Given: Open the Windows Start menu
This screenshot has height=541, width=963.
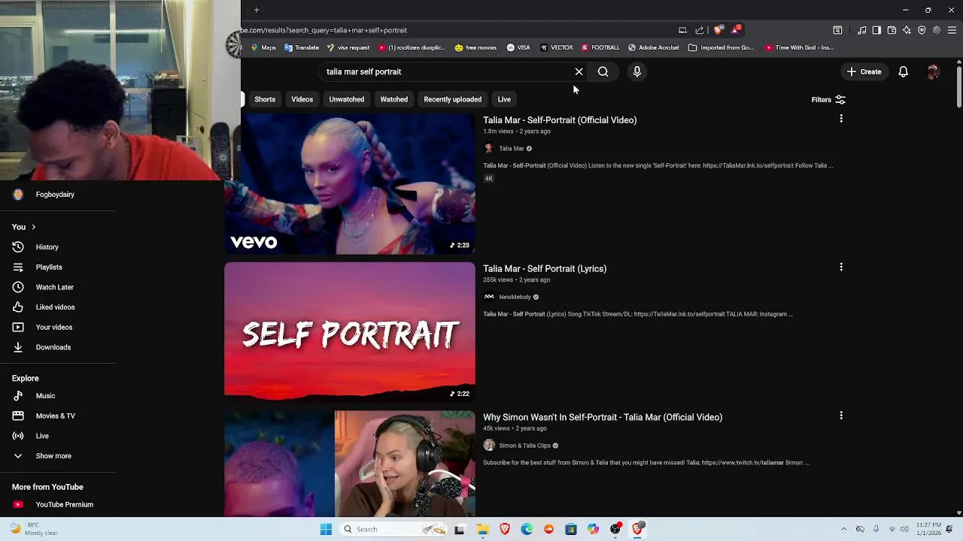Looking at the screenshot, I should [x=326, y=529].
